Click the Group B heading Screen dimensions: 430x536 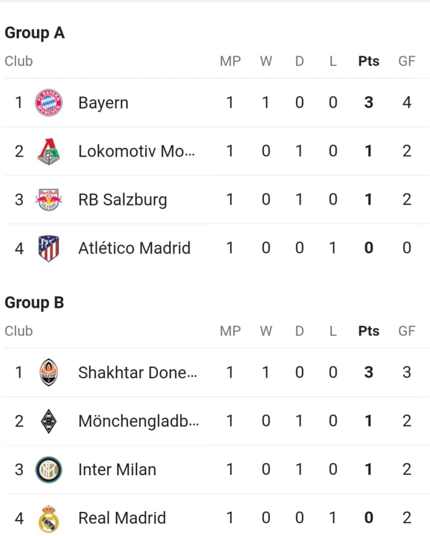pyautogui.click(x=34, y=303)
